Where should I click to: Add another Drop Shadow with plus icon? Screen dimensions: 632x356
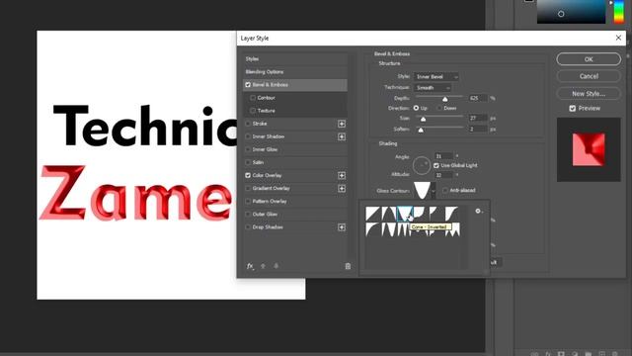(x=342, y=227)
